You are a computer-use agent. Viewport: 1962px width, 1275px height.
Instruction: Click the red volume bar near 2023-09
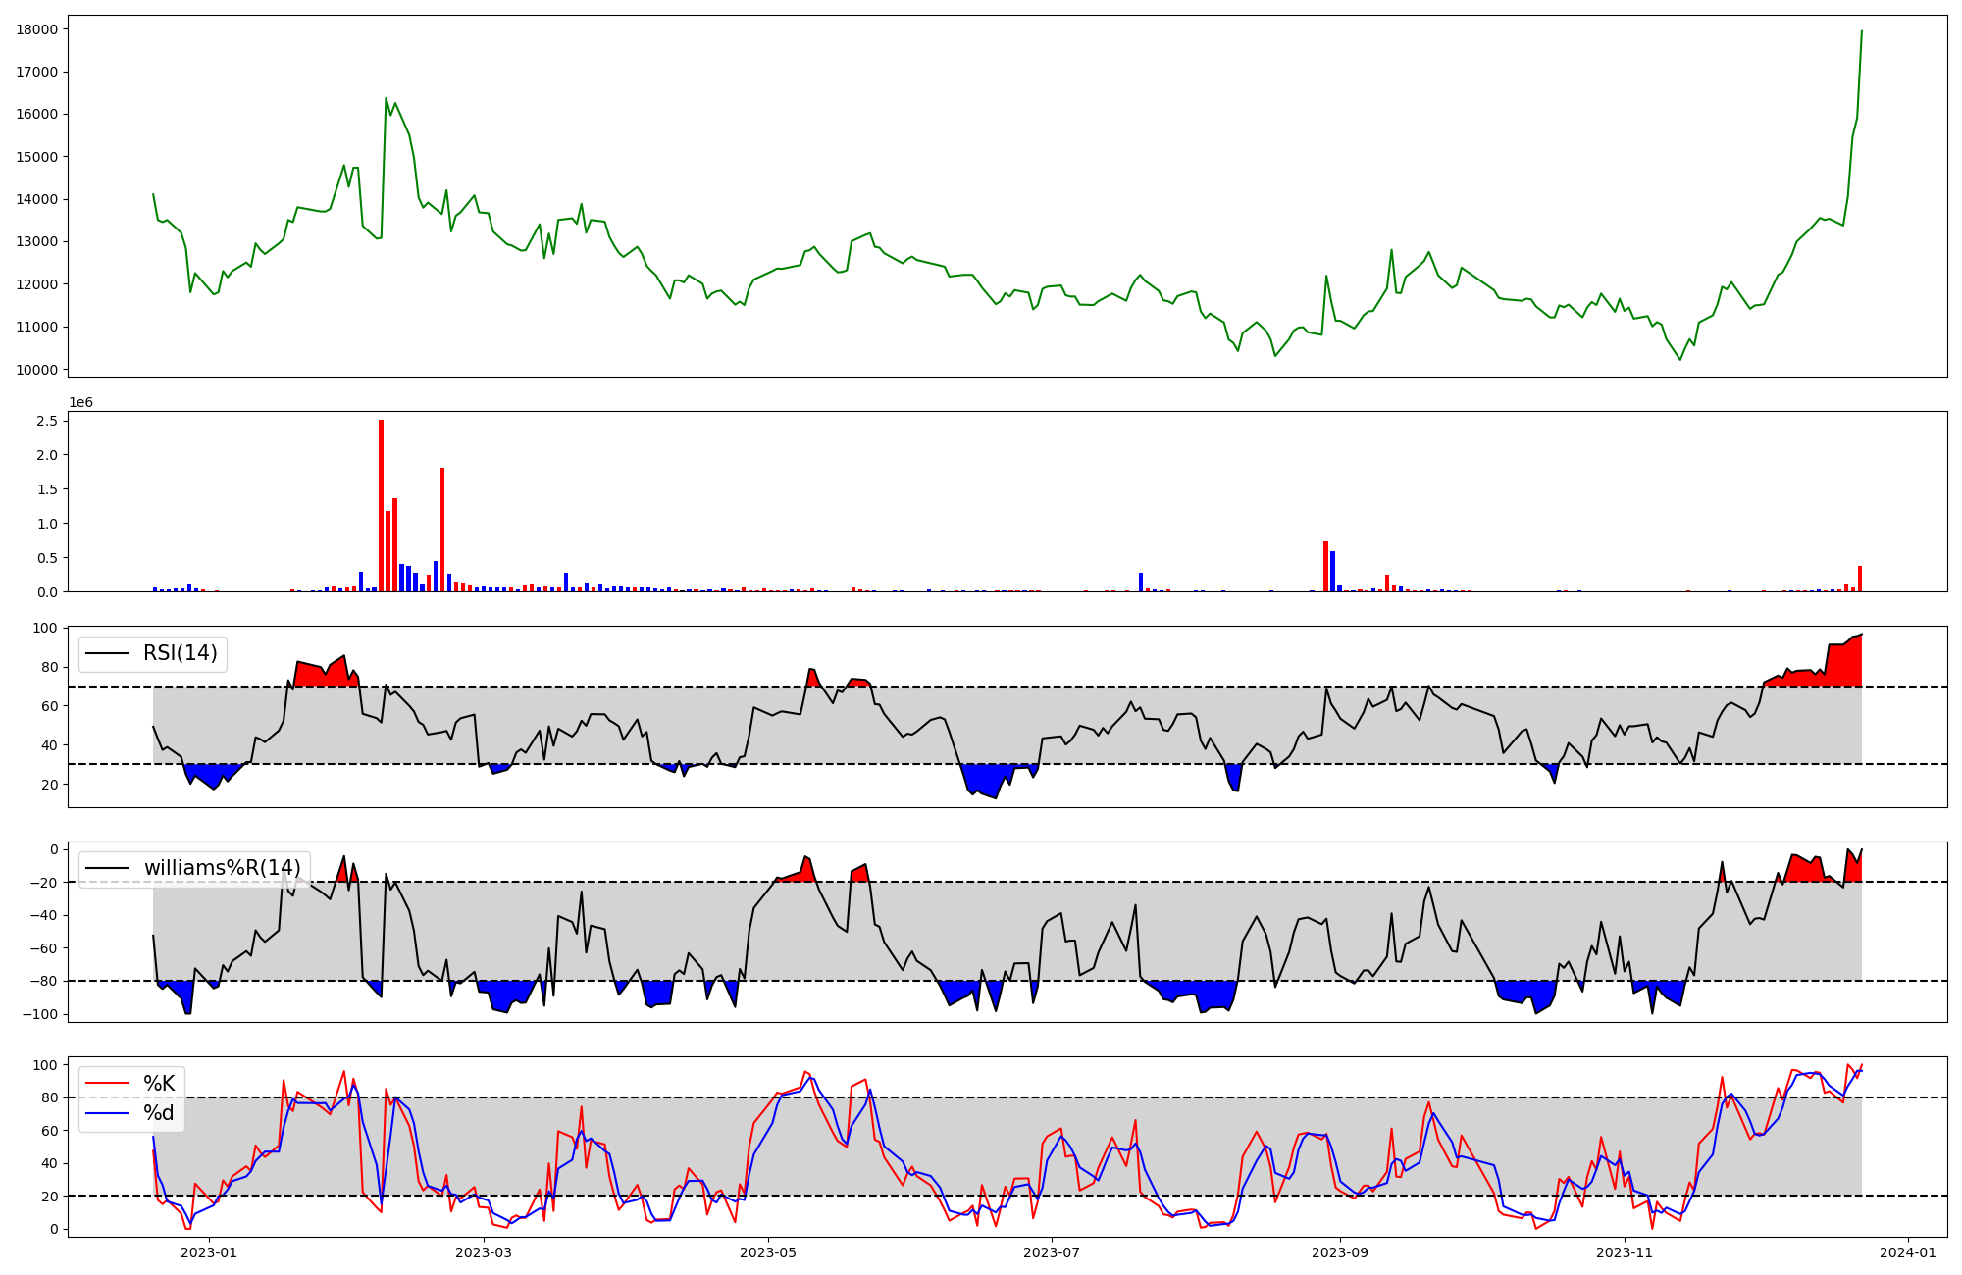coord(1325,566)
